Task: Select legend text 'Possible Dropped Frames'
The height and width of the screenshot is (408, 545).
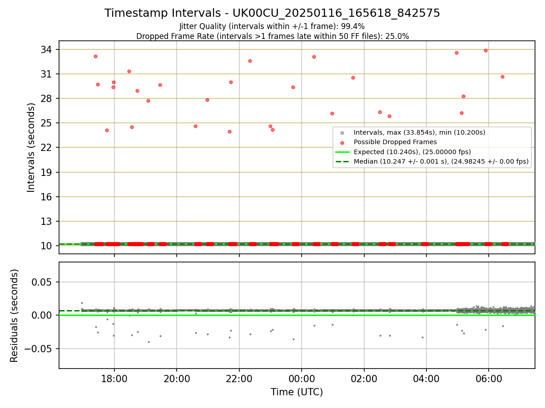Action: coord(395,142)
